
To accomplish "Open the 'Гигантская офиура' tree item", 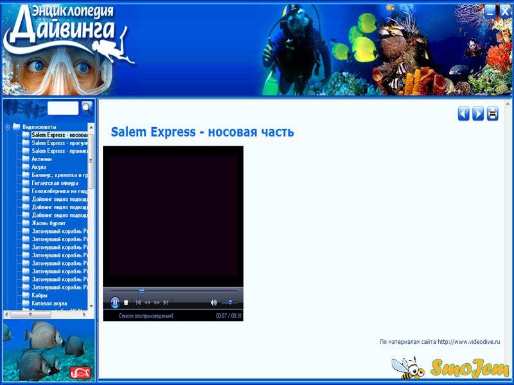I will (x=55, y=183).
